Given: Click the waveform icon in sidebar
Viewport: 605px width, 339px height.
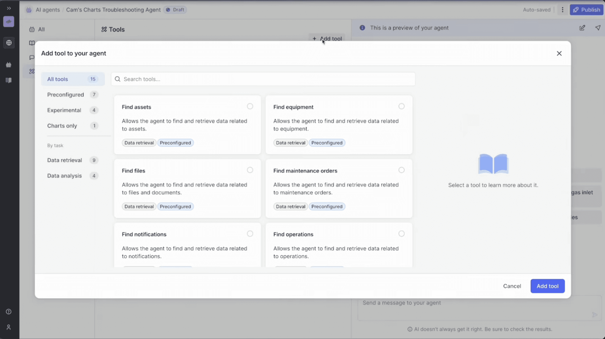Looking at the screenshot, I should click(x=9, y=21).
